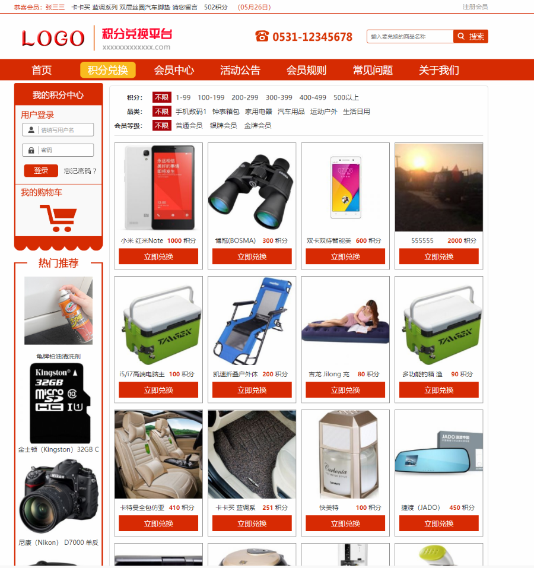Open 常见问题 navigation item
The height and width of the screenshot is (568, 534).
(x=373, y=70)
